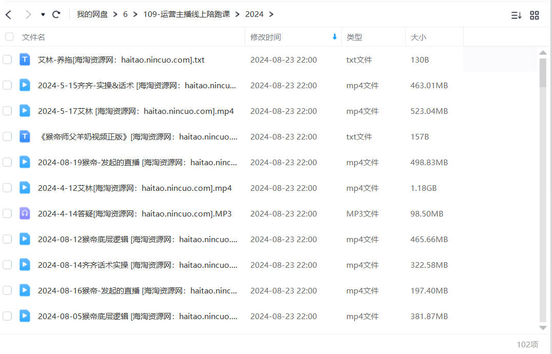Select file name 艾林-养拖[海淘资源网

[121, 60]
